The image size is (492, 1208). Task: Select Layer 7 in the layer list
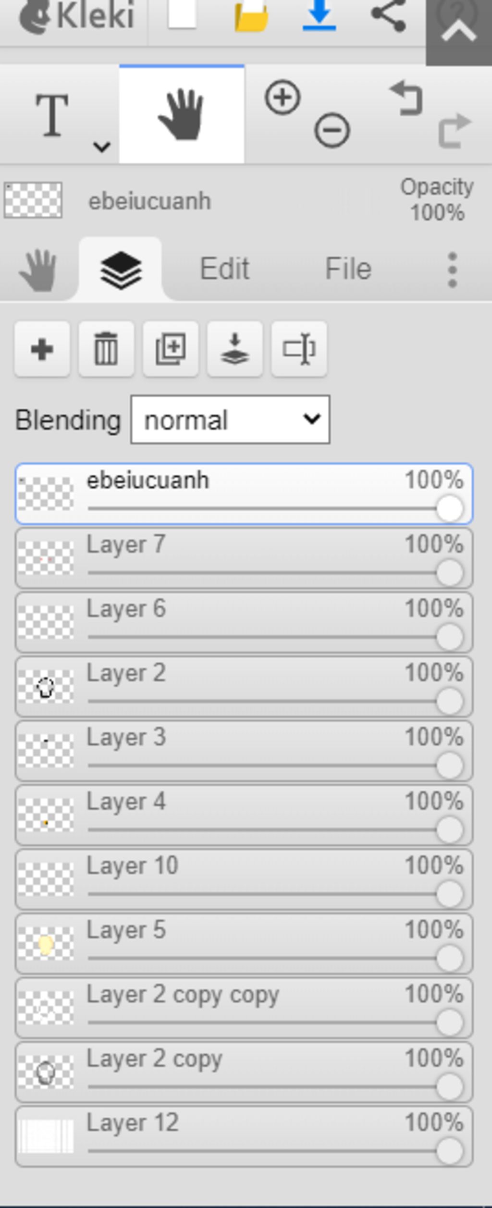[x=244, y=558]
